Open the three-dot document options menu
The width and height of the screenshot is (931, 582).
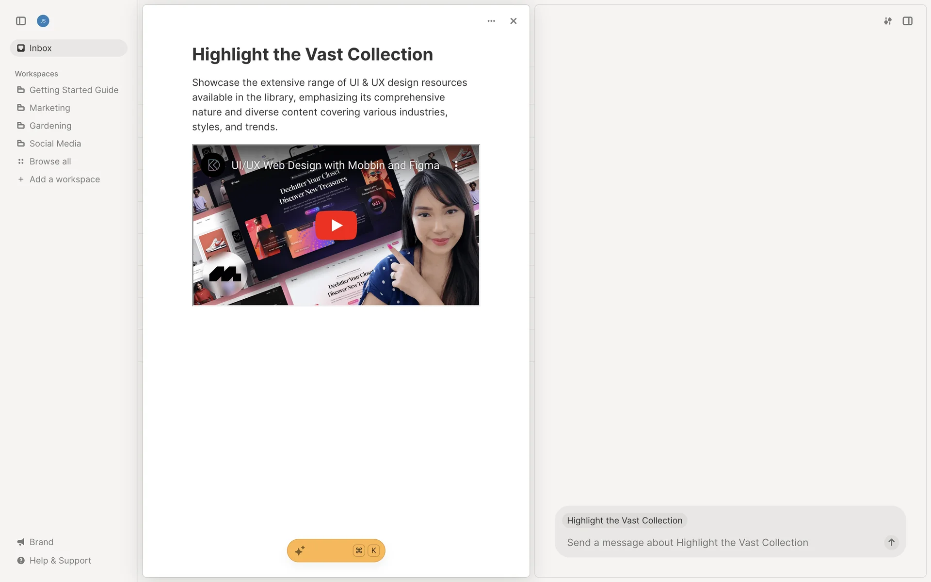[491, 21]
